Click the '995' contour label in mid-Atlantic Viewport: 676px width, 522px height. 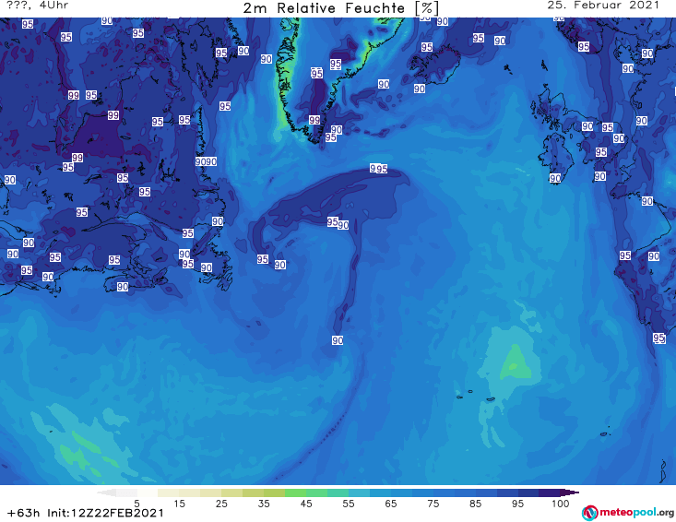click(378, 169)
